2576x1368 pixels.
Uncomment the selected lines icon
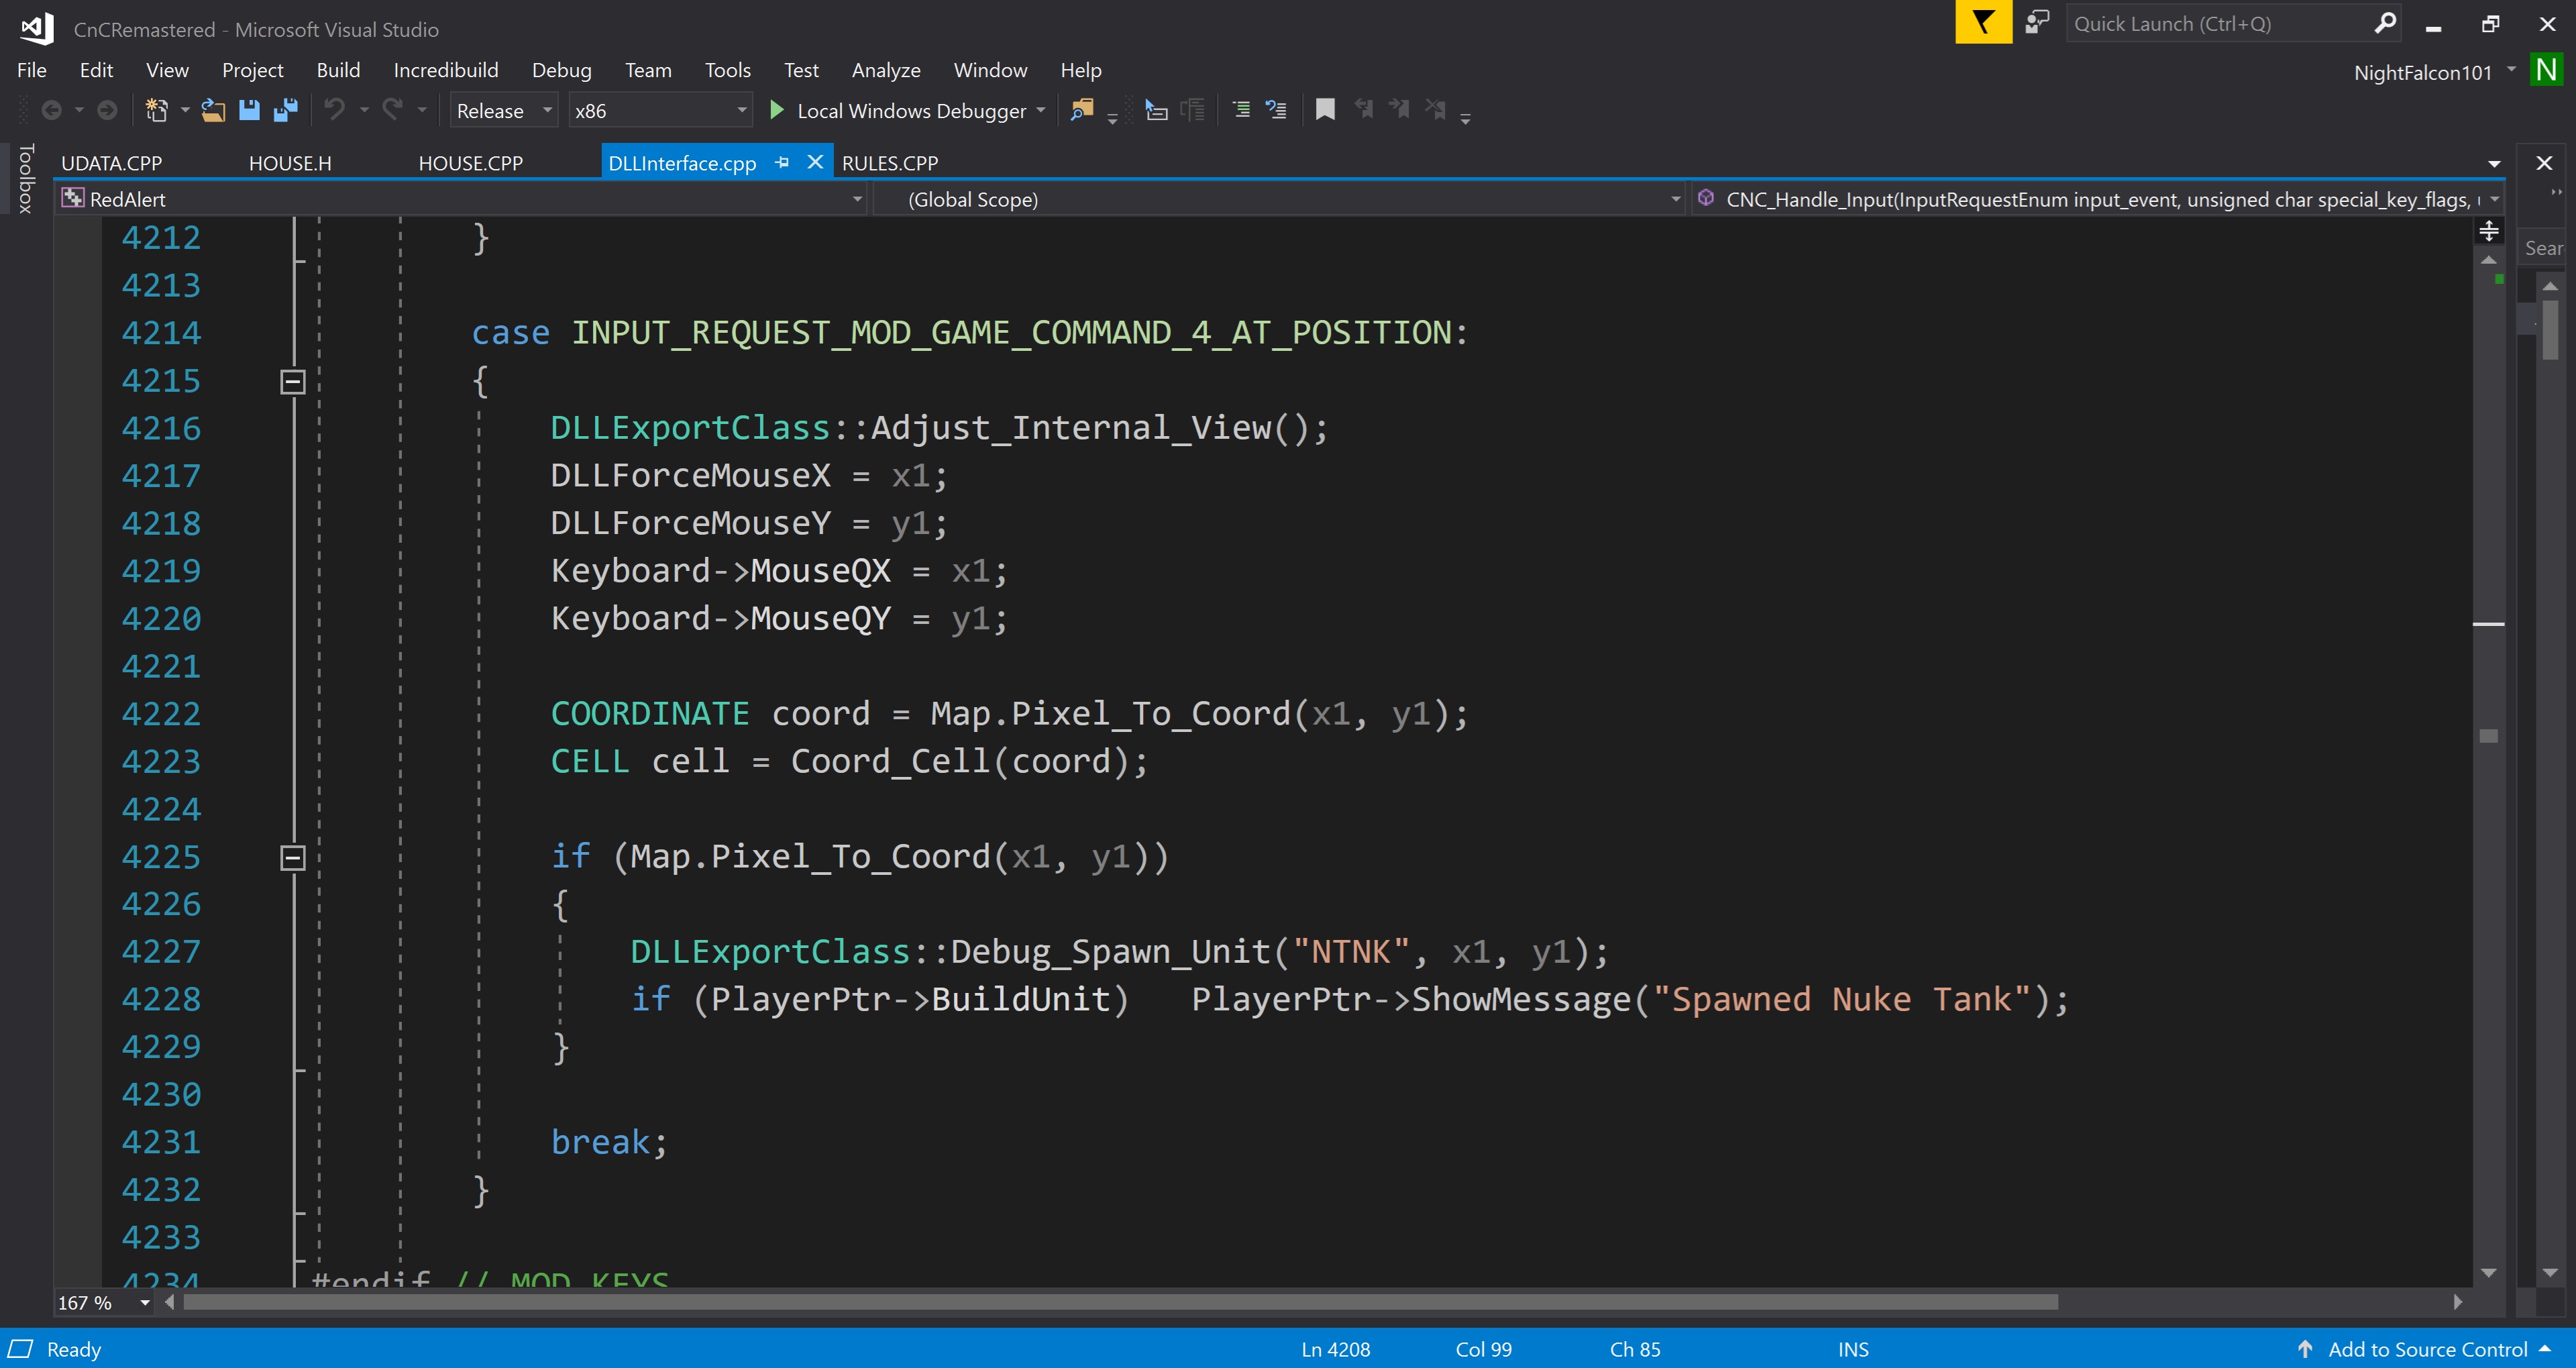coord(1276,110)
